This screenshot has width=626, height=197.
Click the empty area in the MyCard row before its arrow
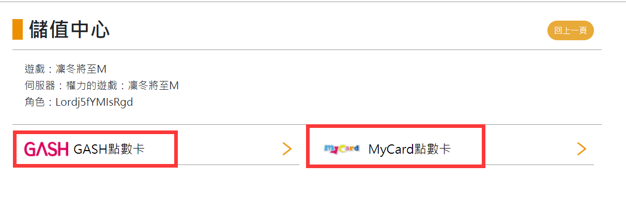[529, 149]
